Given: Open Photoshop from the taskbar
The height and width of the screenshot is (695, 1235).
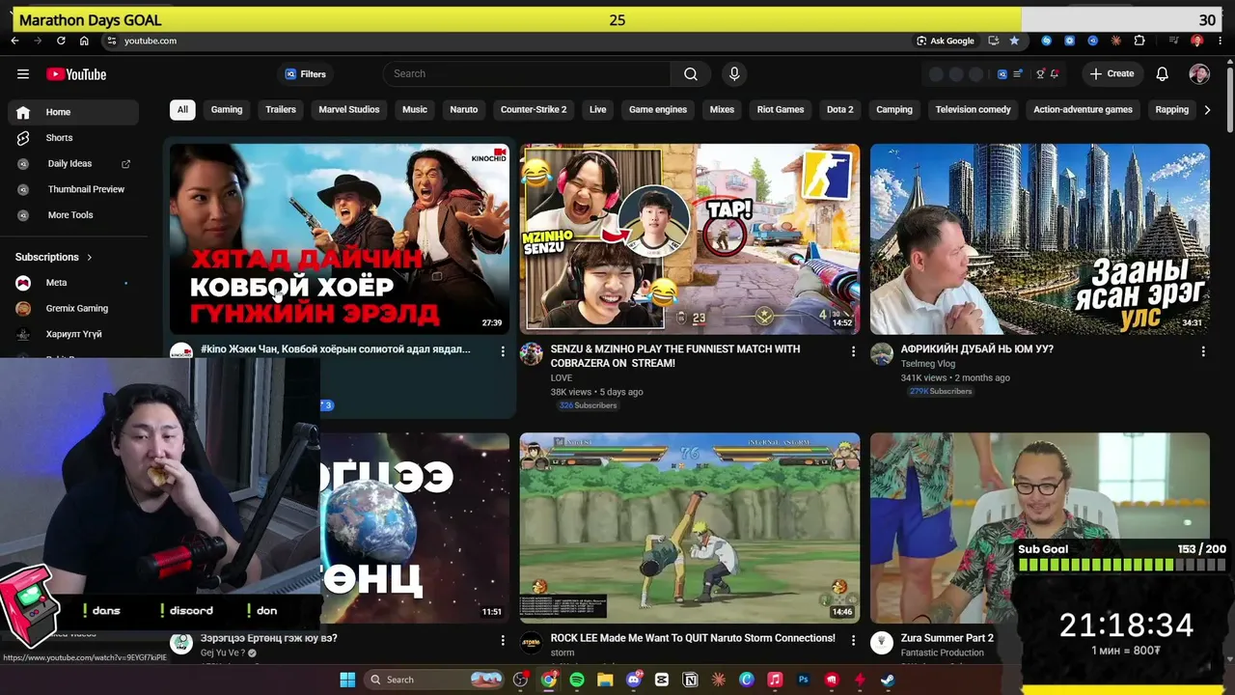Looking at the screenshot, I should coord(803,680).
